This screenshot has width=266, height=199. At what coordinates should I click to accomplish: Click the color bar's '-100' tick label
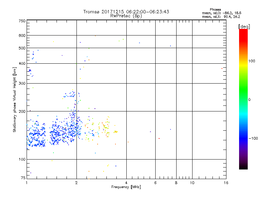(x=253, y=138)
